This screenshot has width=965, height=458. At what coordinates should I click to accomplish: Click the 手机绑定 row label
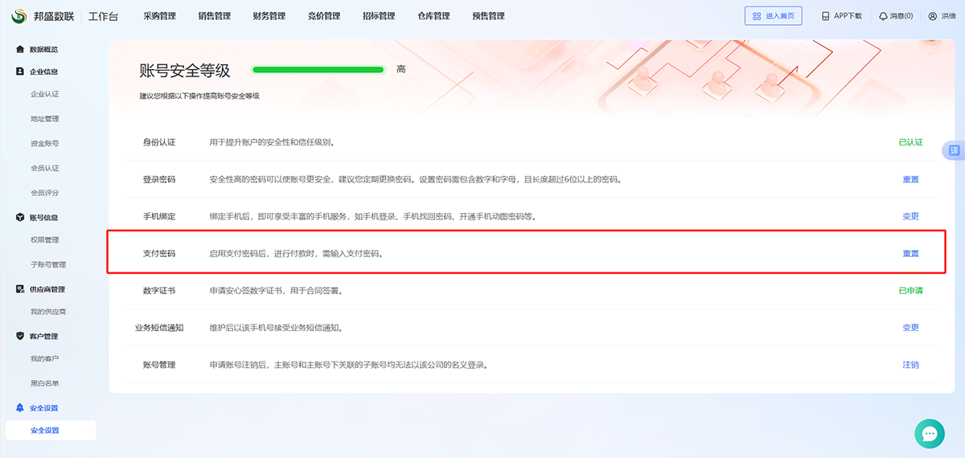159,216
